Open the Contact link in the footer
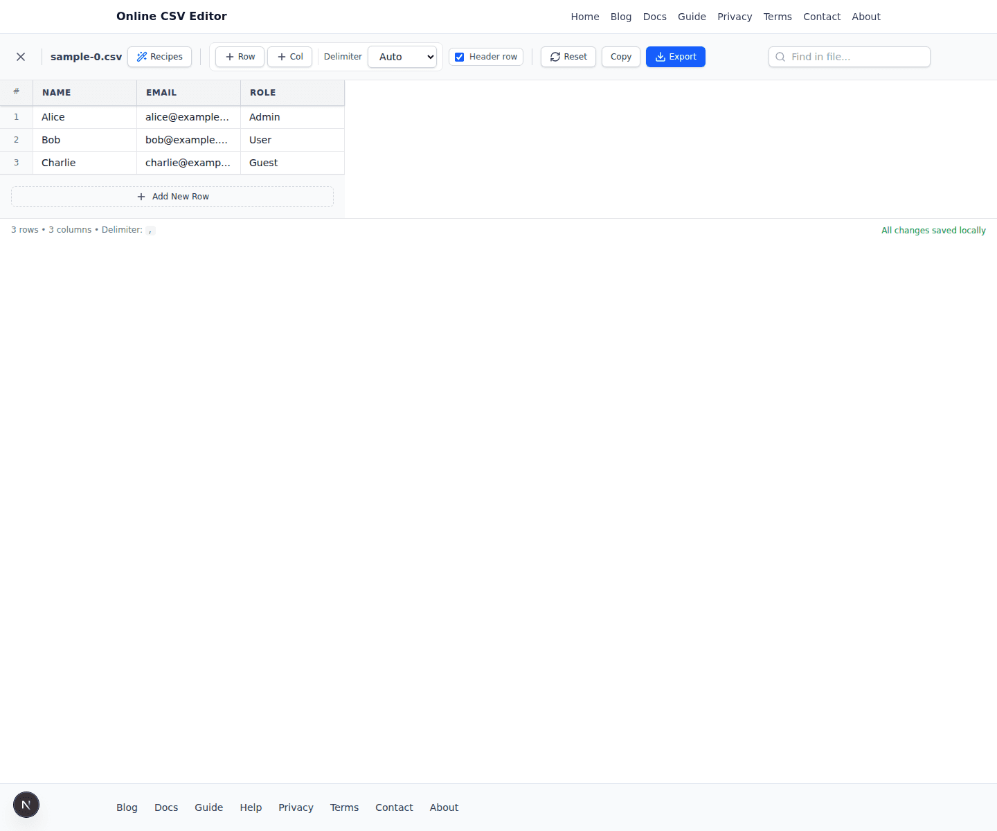Image resolution: width=997 pixels, height=831 pixels. pyautogui.click(x=394, y=807)
